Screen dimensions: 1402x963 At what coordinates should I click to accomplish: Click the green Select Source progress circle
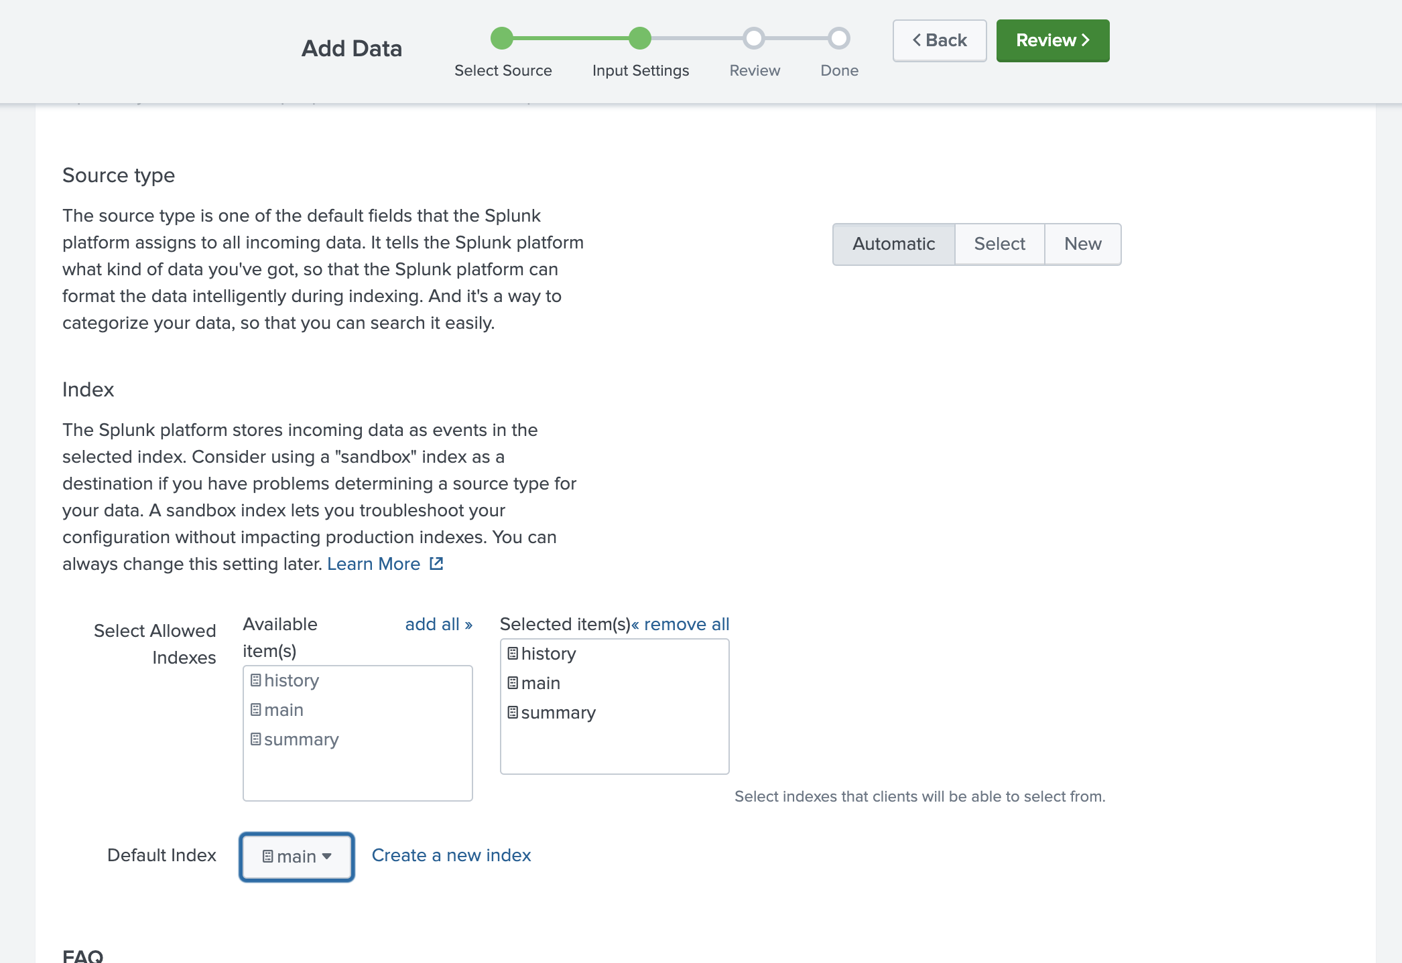tap(503, 39)
